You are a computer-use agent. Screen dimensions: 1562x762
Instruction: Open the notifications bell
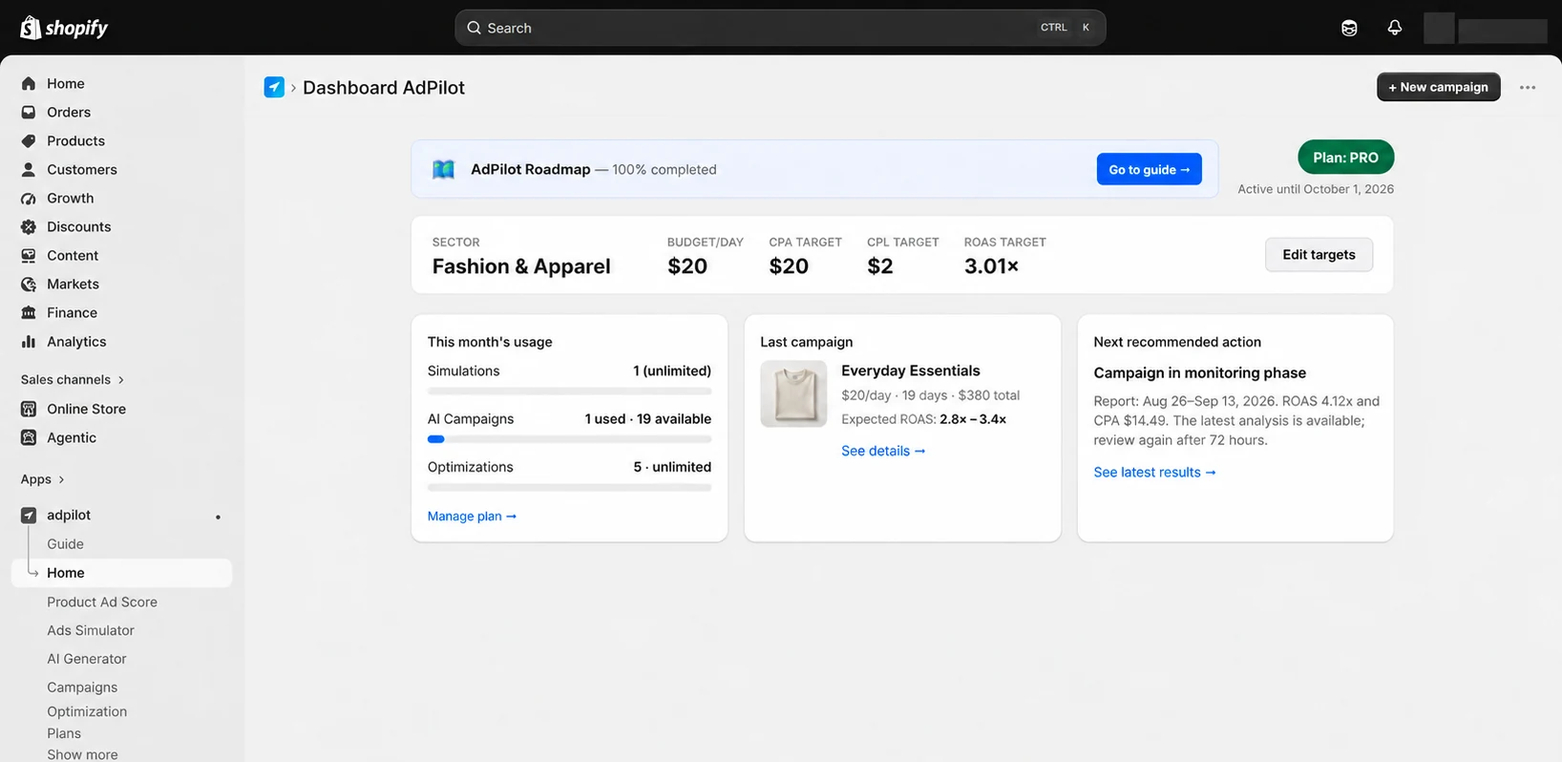pos(1395,28)
